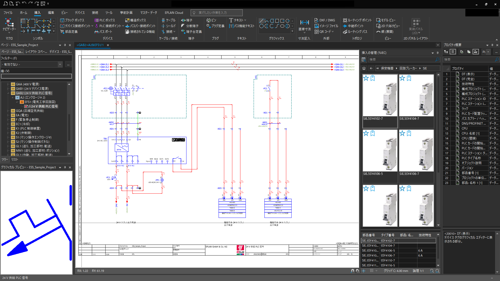500x281 pixels.
Task: Click Part definition (部品定義) icon
Action: pyautogui.click(x=62, y=31)
